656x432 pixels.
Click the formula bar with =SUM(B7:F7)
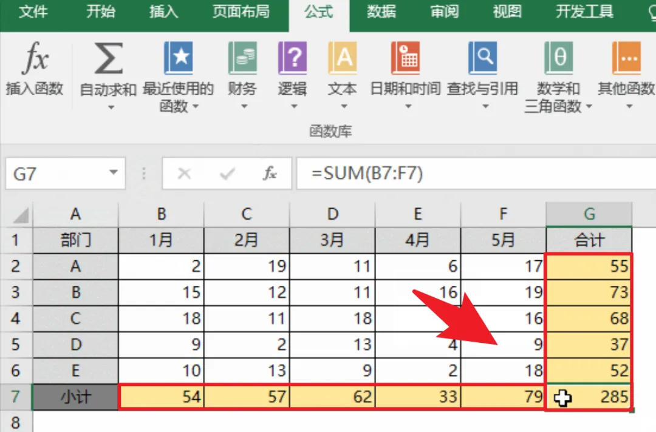tap(476, 174)
